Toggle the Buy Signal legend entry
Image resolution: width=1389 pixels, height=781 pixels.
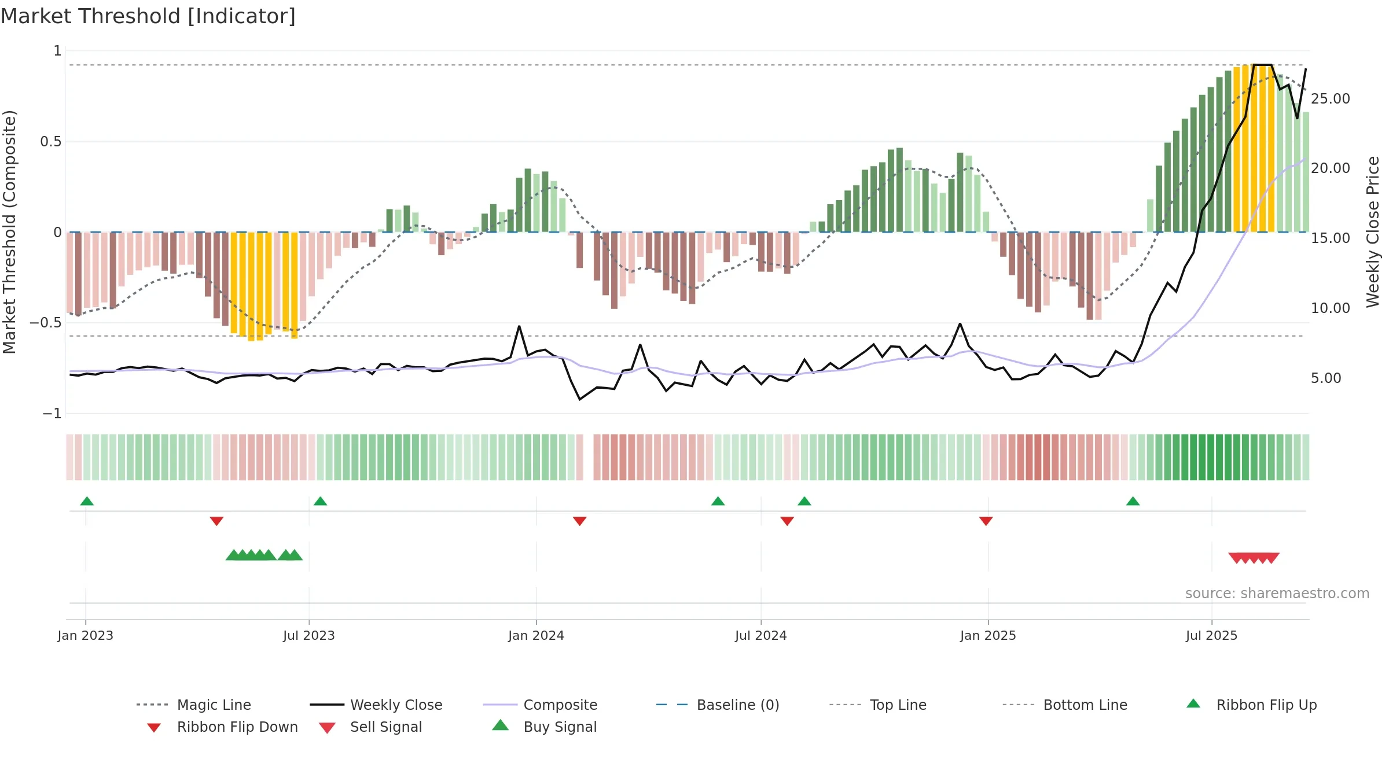click(544, 727)
